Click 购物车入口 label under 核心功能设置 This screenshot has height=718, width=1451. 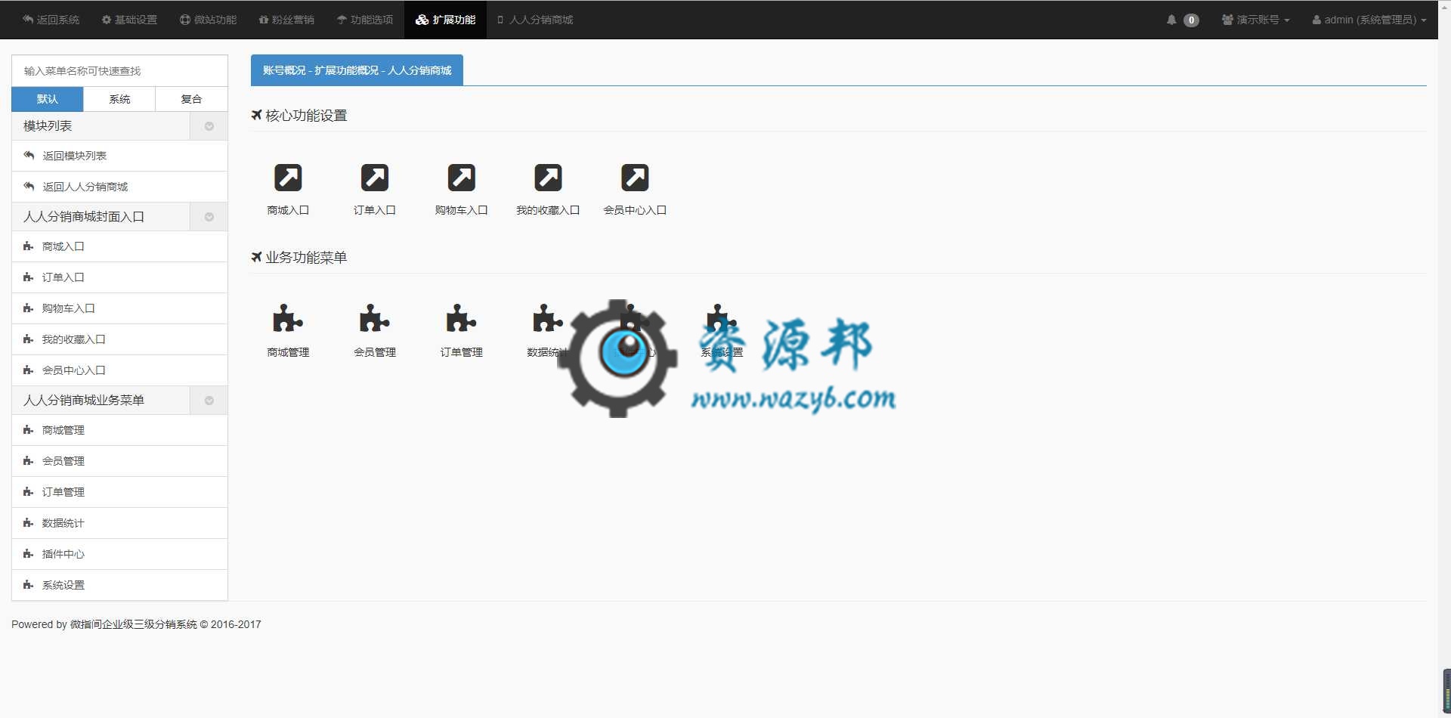coord(462,210)
